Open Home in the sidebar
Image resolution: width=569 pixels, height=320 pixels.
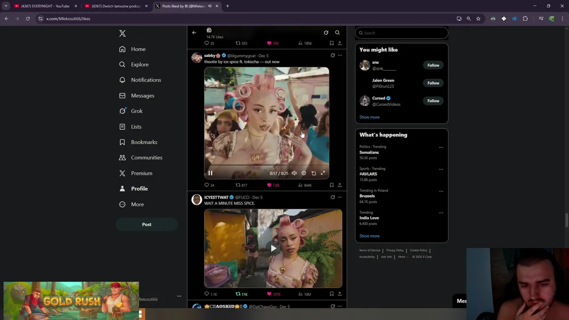(x=132, y=49)
